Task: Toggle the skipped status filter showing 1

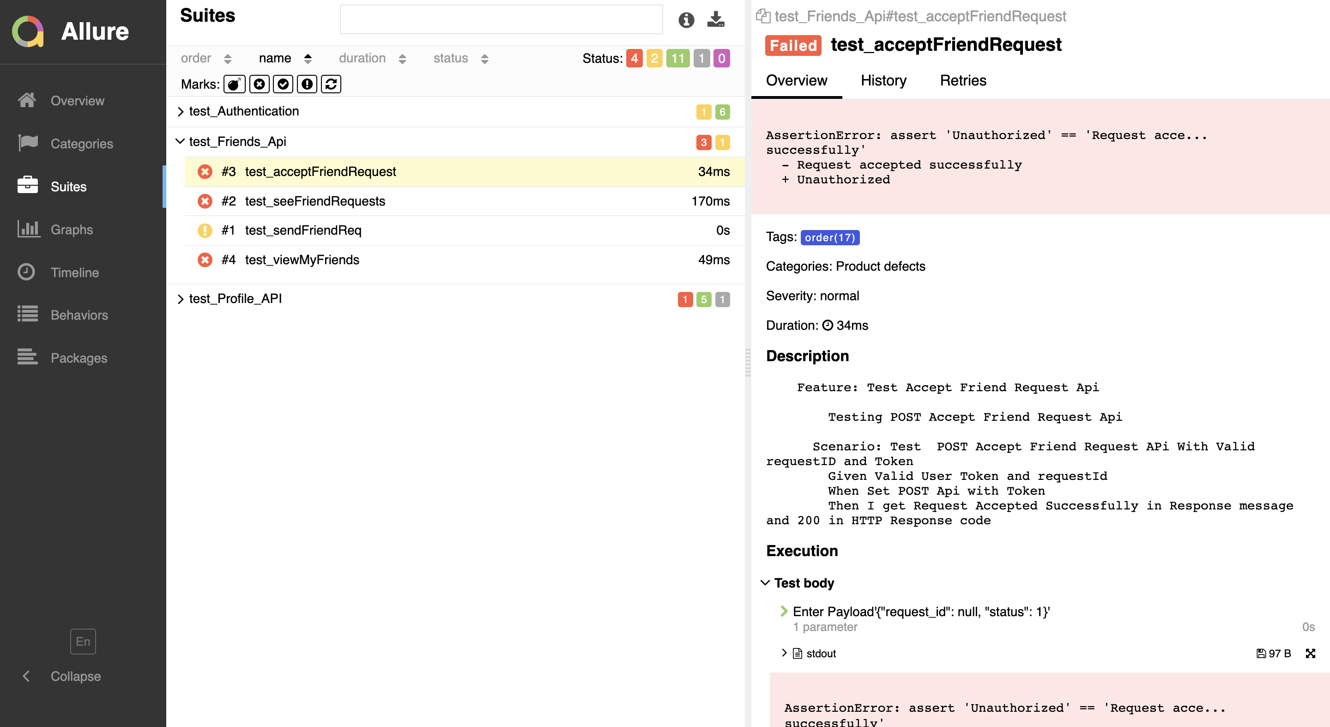Action: (701, 58)
